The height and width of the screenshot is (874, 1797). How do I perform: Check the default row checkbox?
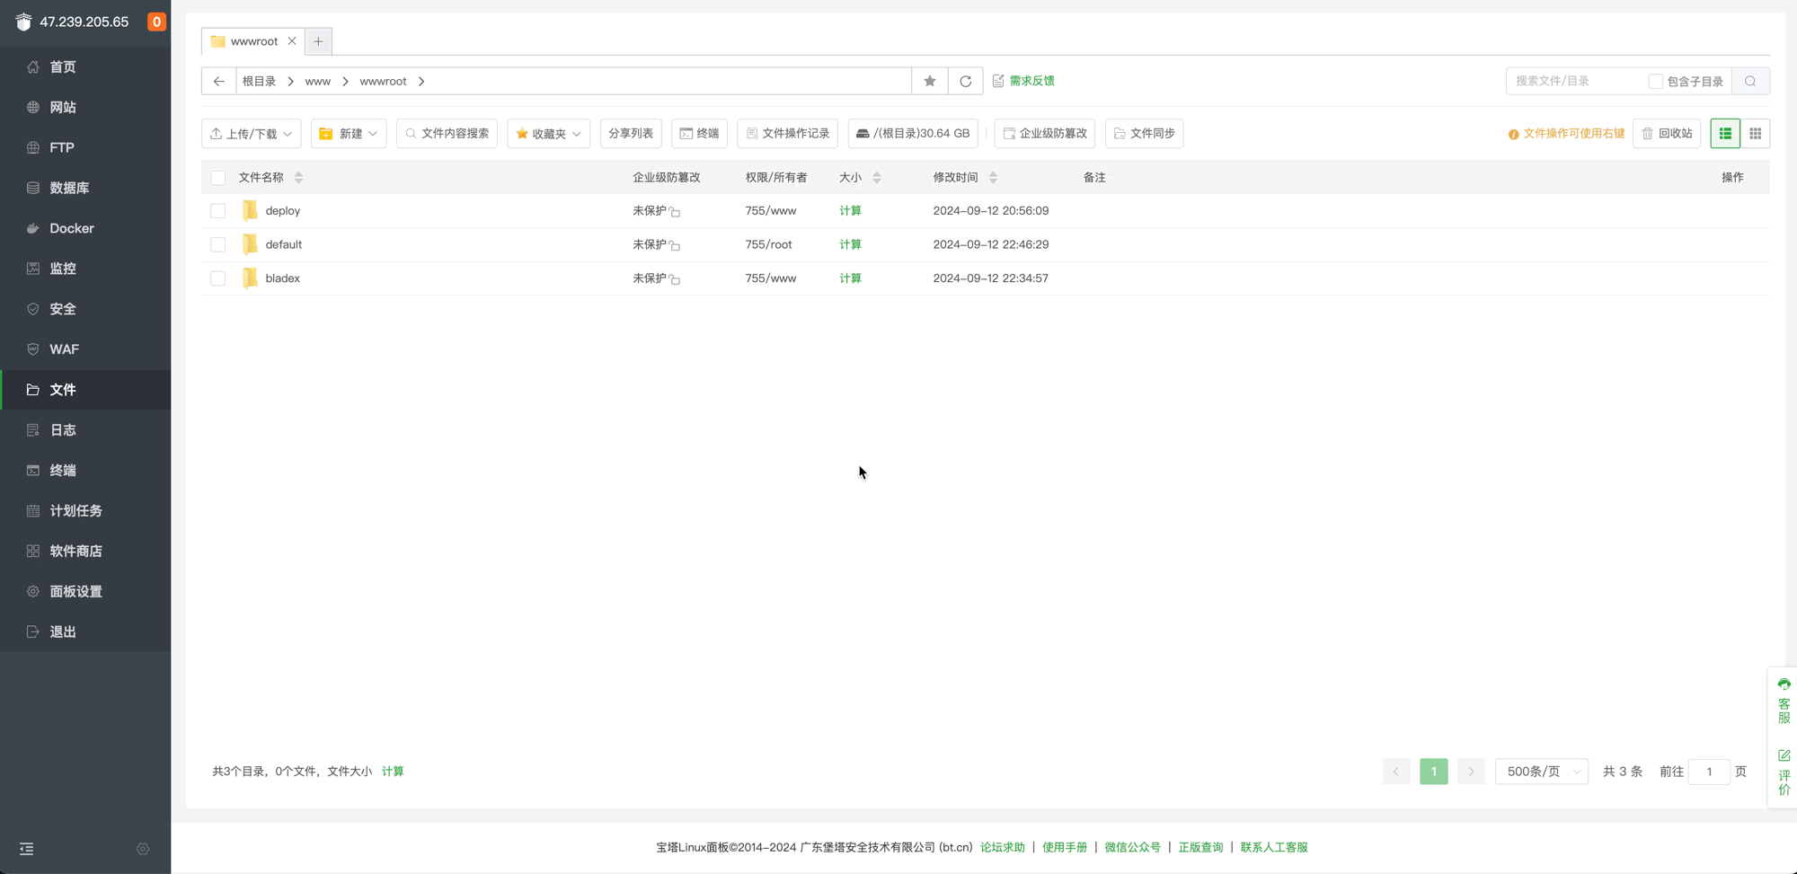click(217, 244)
